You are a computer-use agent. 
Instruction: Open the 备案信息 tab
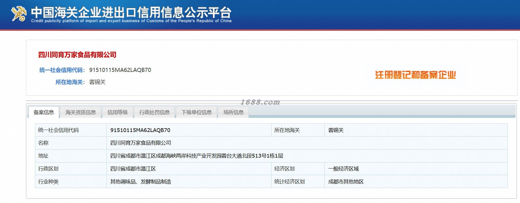pos(44,112)
